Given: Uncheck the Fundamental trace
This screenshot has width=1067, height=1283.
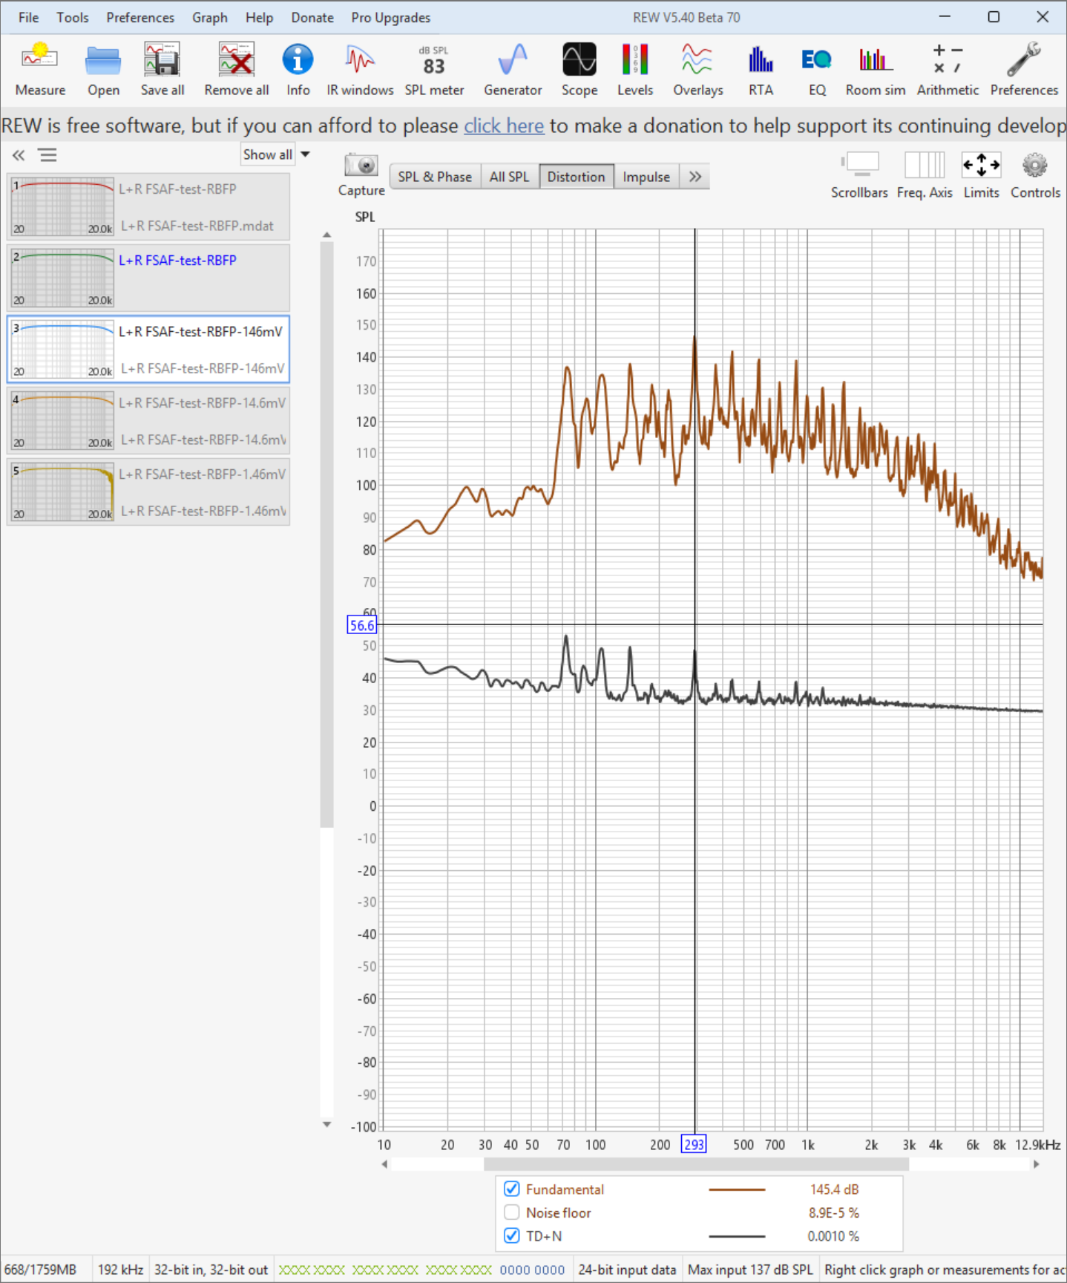Looking at the screenshot, I should coord(512,1189).
